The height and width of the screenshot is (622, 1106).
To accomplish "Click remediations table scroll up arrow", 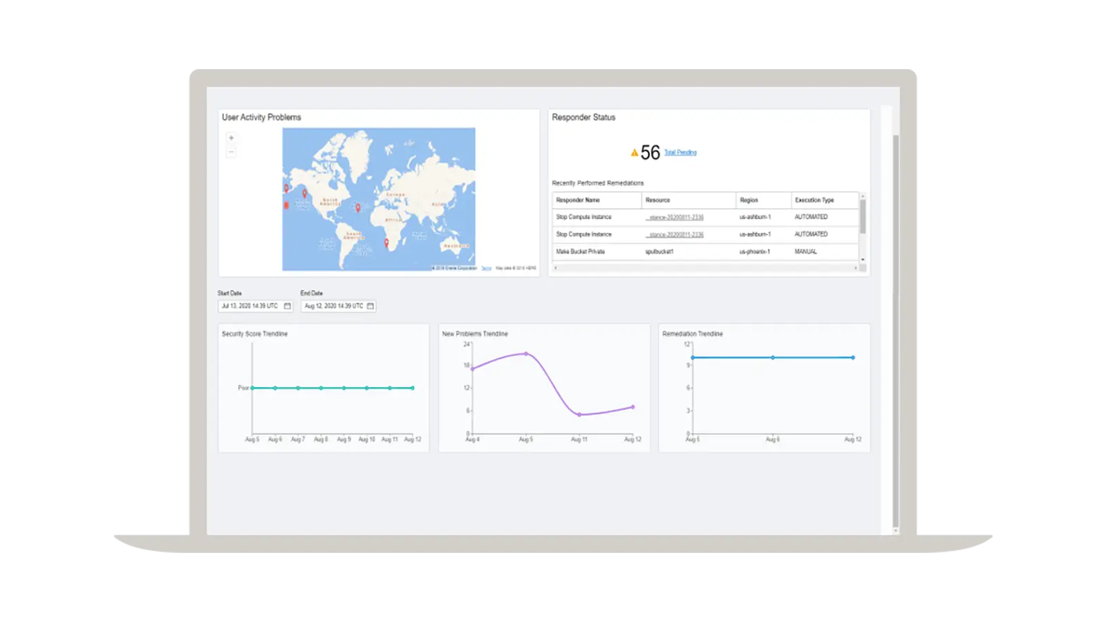I will 863,196.
